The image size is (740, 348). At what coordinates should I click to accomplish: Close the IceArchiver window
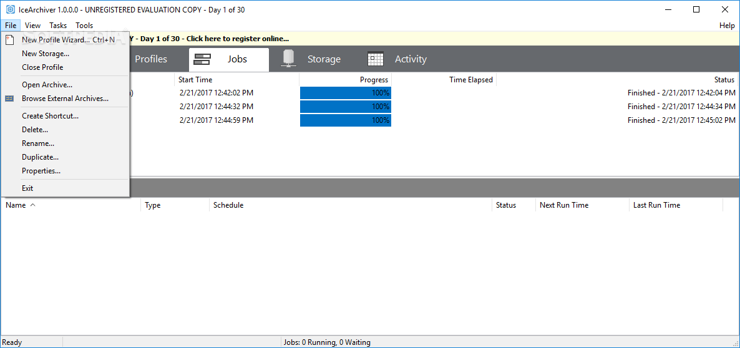pyautogui.click(x=725, y=9)
